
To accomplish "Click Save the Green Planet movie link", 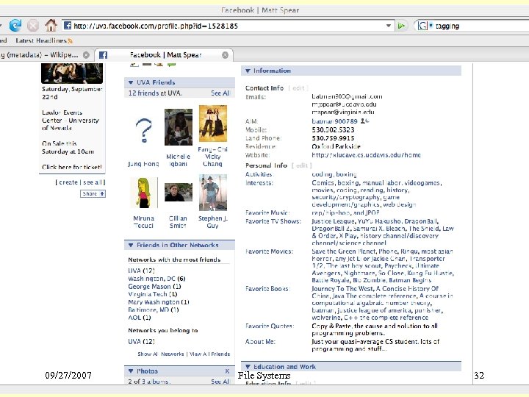I will (343, 251).
